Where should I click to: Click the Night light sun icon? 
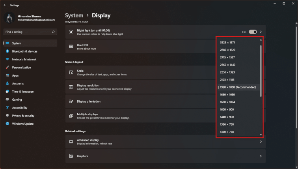pyautogui.click(x=71, y=32)
